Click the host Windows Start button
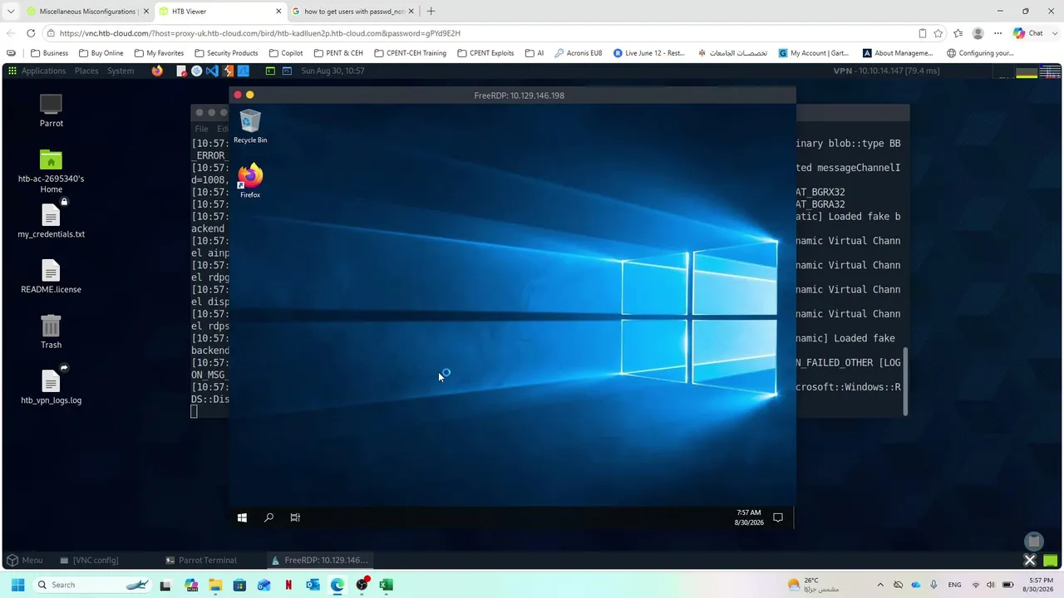Screen dimensions: 1064x598 (17, 585)
